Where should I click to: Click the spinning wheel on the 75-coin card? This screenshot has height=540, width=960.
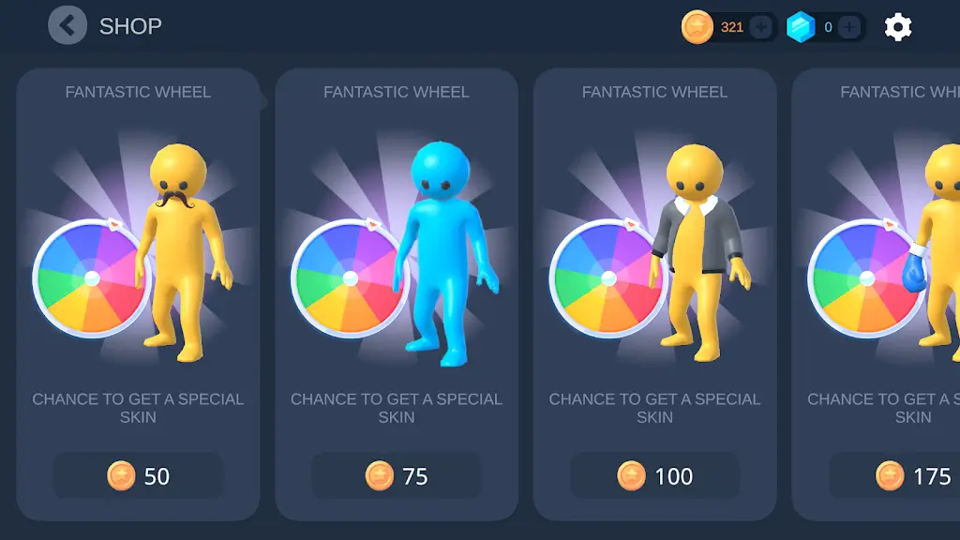(350, 278)
